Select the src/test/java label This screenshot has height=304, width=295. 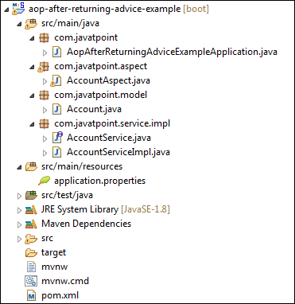[x=67, y=195]
